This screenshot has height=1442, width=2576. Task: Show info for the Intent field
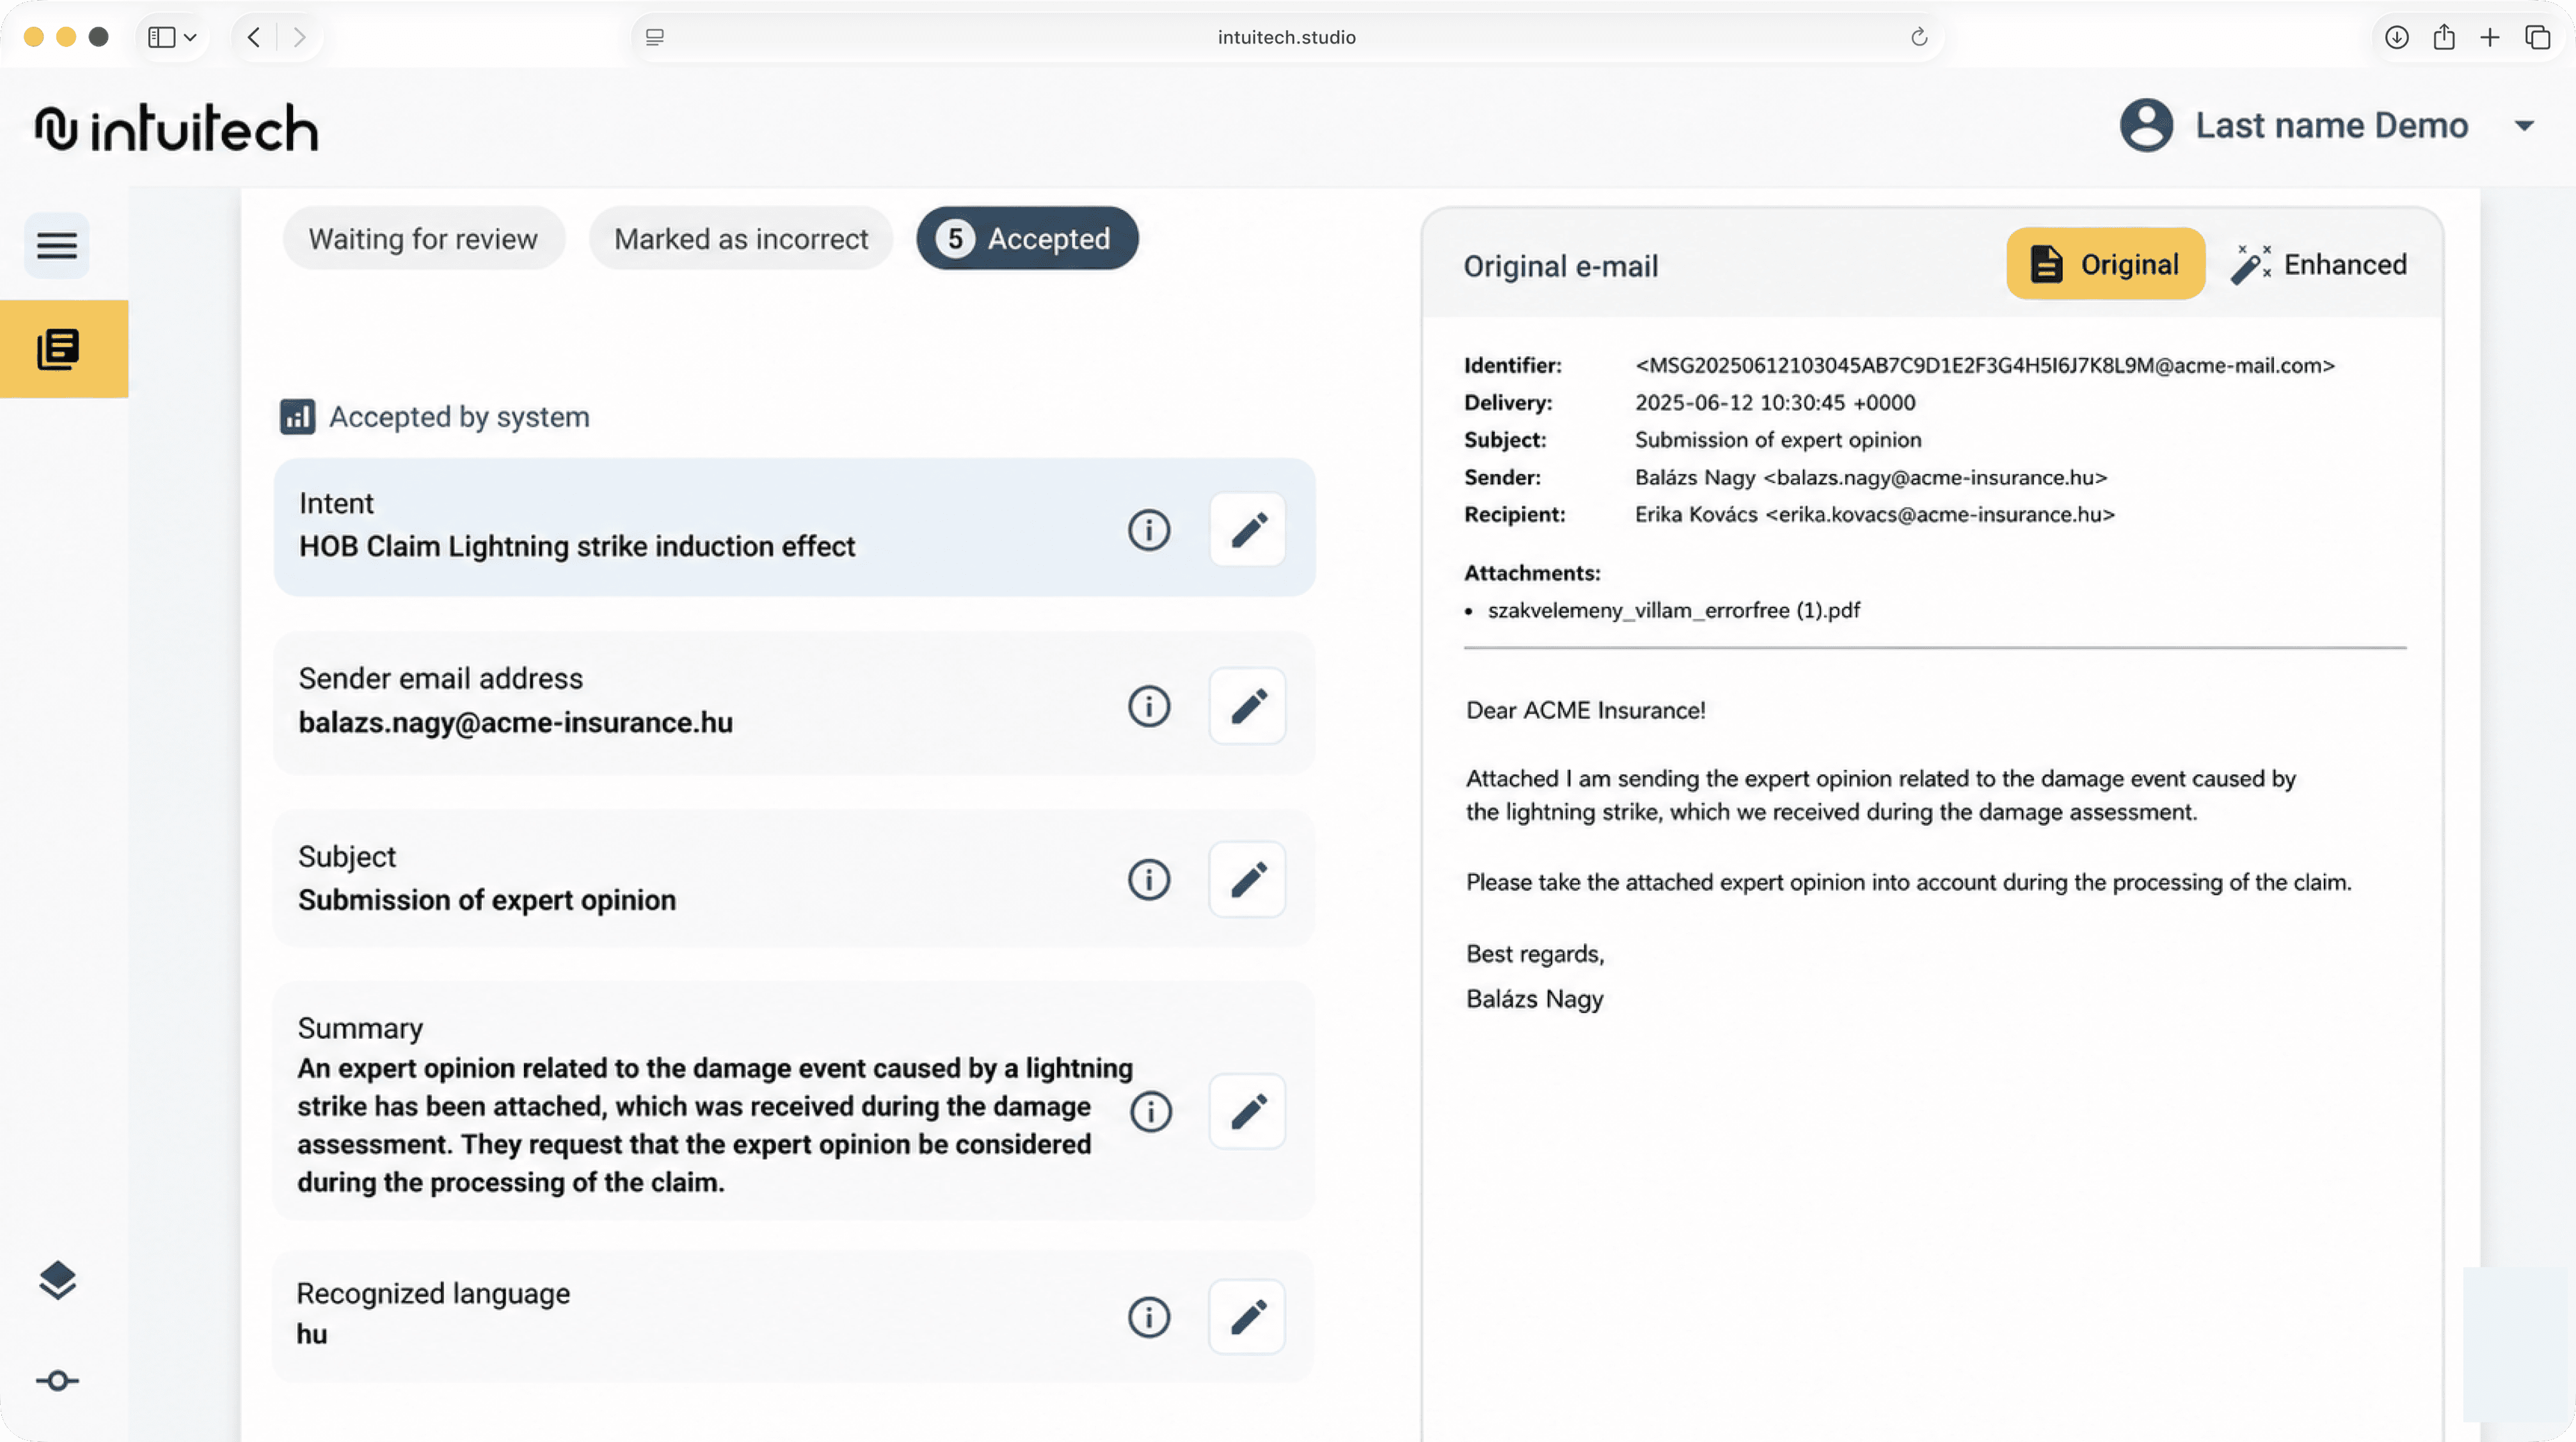point(1149,530)
